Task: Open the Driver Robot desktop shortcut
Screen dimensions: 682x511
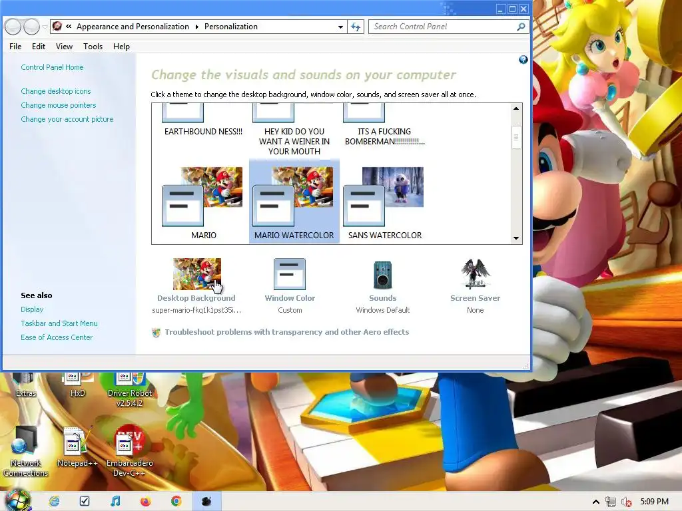Action: 130,390
